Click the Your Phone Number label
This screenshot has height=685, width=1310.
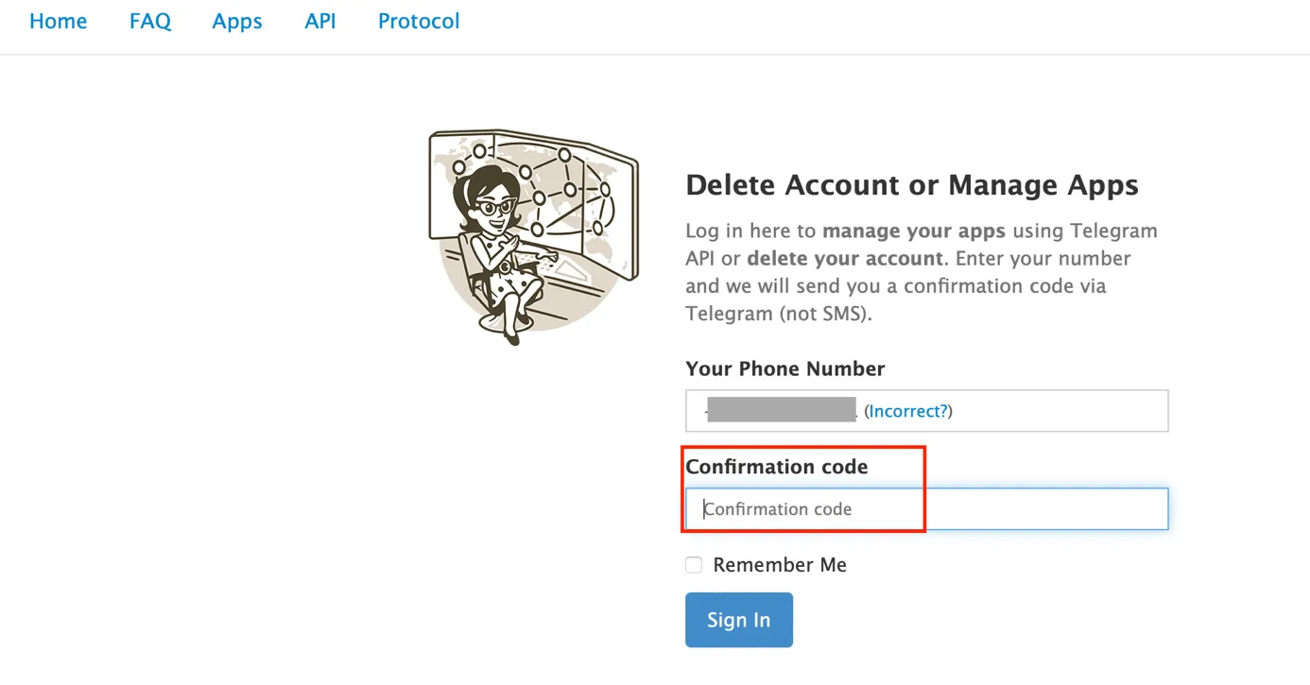click(x=784, y=368)
